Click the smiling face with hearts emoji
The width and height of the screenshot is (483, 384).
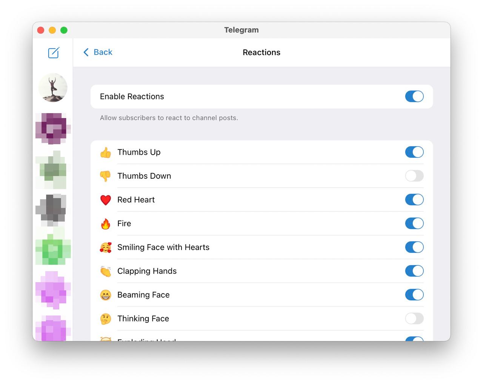106,247
